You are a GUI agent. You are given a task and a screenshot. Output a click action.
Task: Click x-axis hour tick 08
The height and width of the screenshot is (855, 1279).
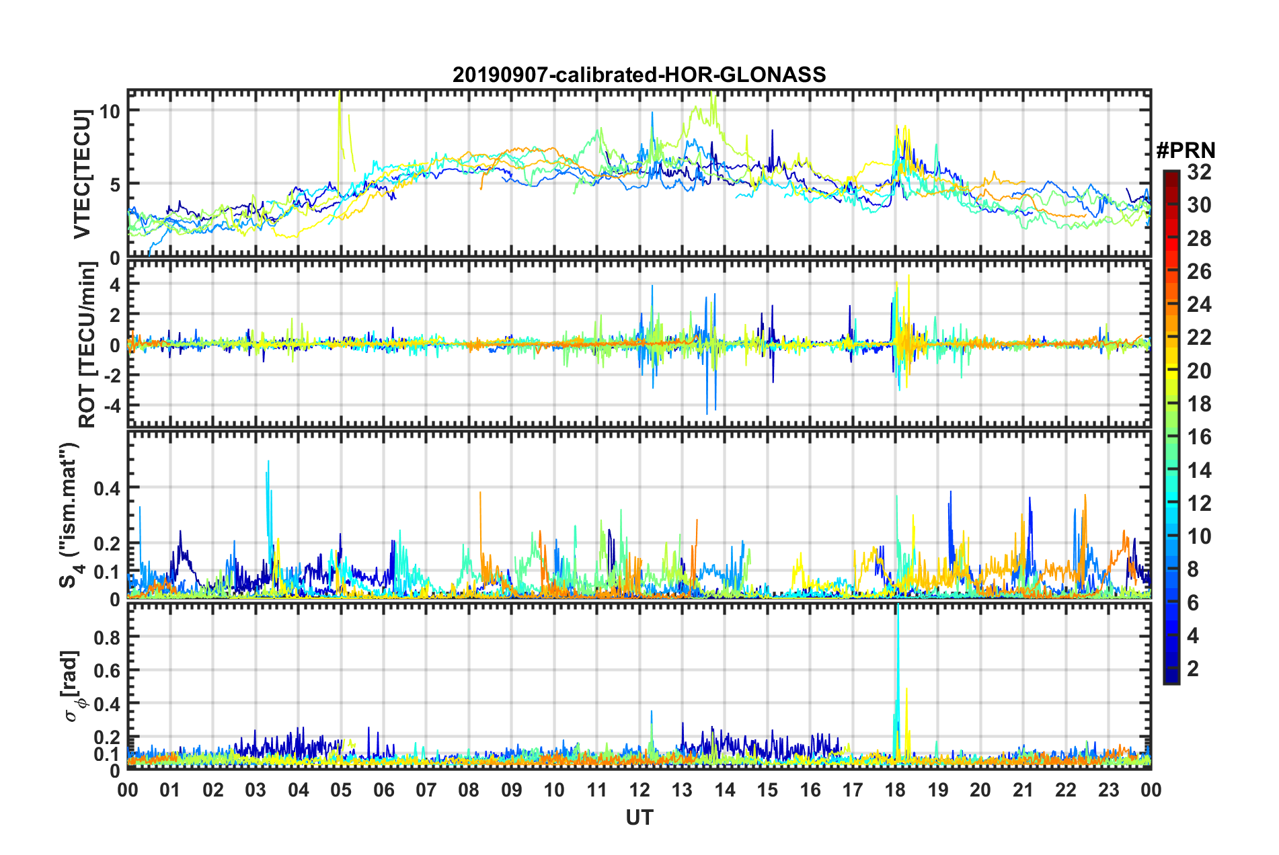click(x=469, y=790)
